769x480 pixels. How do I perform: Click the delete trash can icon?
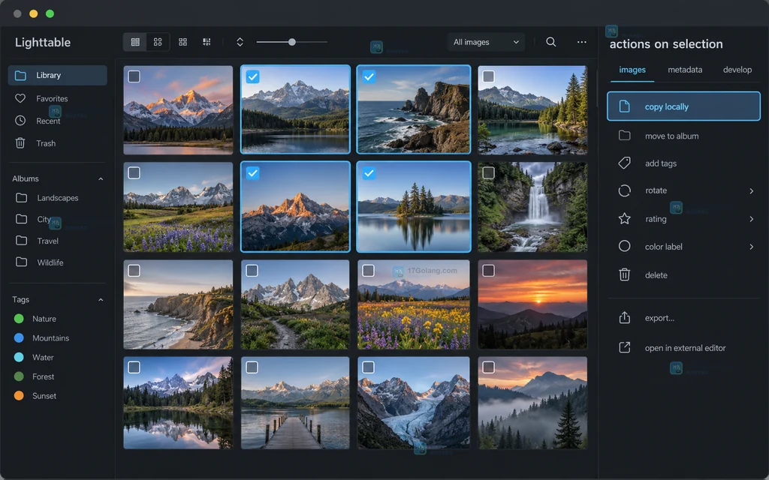coord(624,274)
